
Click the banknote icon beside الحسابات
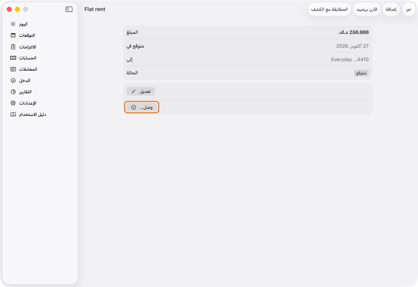point(13,58)
